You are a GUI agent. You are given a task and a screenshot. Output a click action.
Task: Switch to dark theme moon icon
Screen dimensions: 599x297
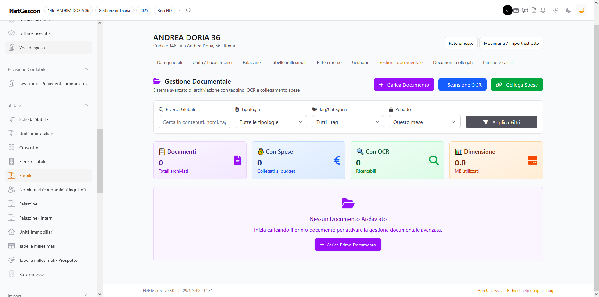click(569, 10)
